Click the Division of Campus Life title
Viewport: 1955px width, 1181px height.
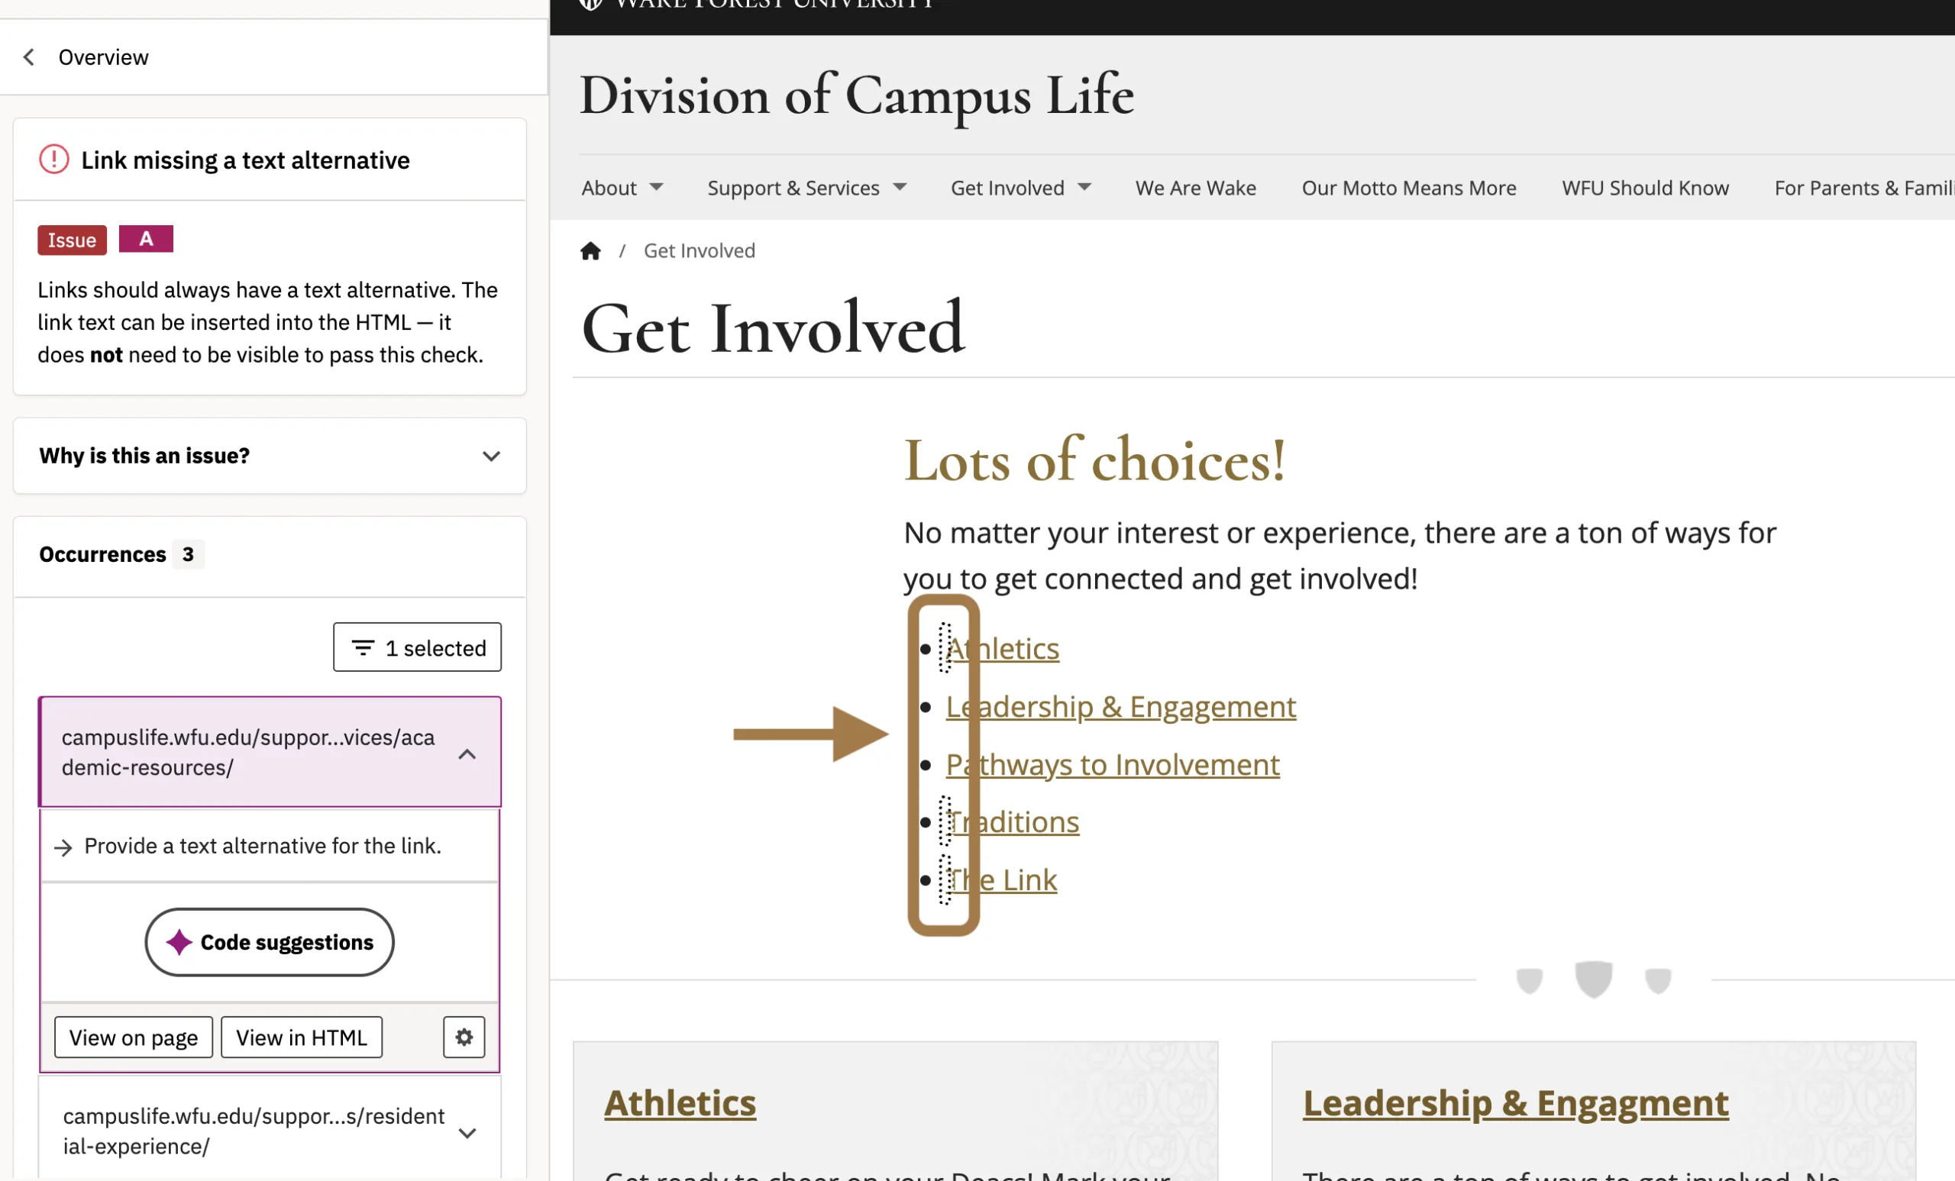(857, 96)
